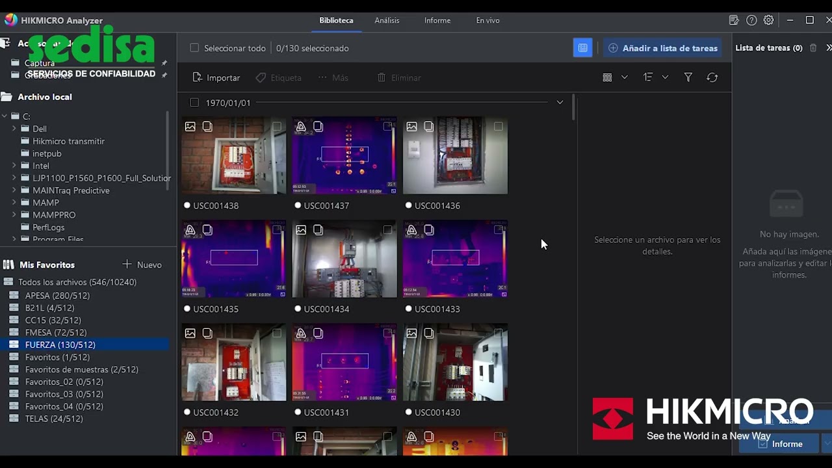Click the stacked pages icon on USC001434
The height and width of the screenshot is (468, 832).
318,230
